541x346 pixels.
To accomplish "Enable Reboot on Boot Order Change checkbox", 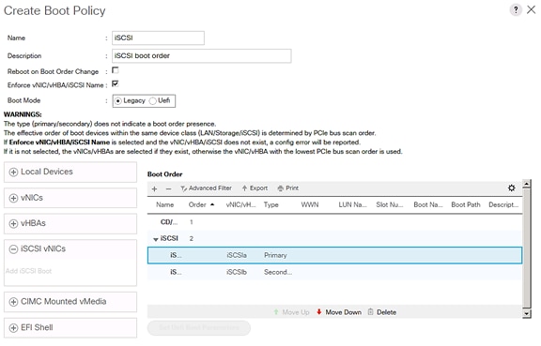I will click(116, 70).
